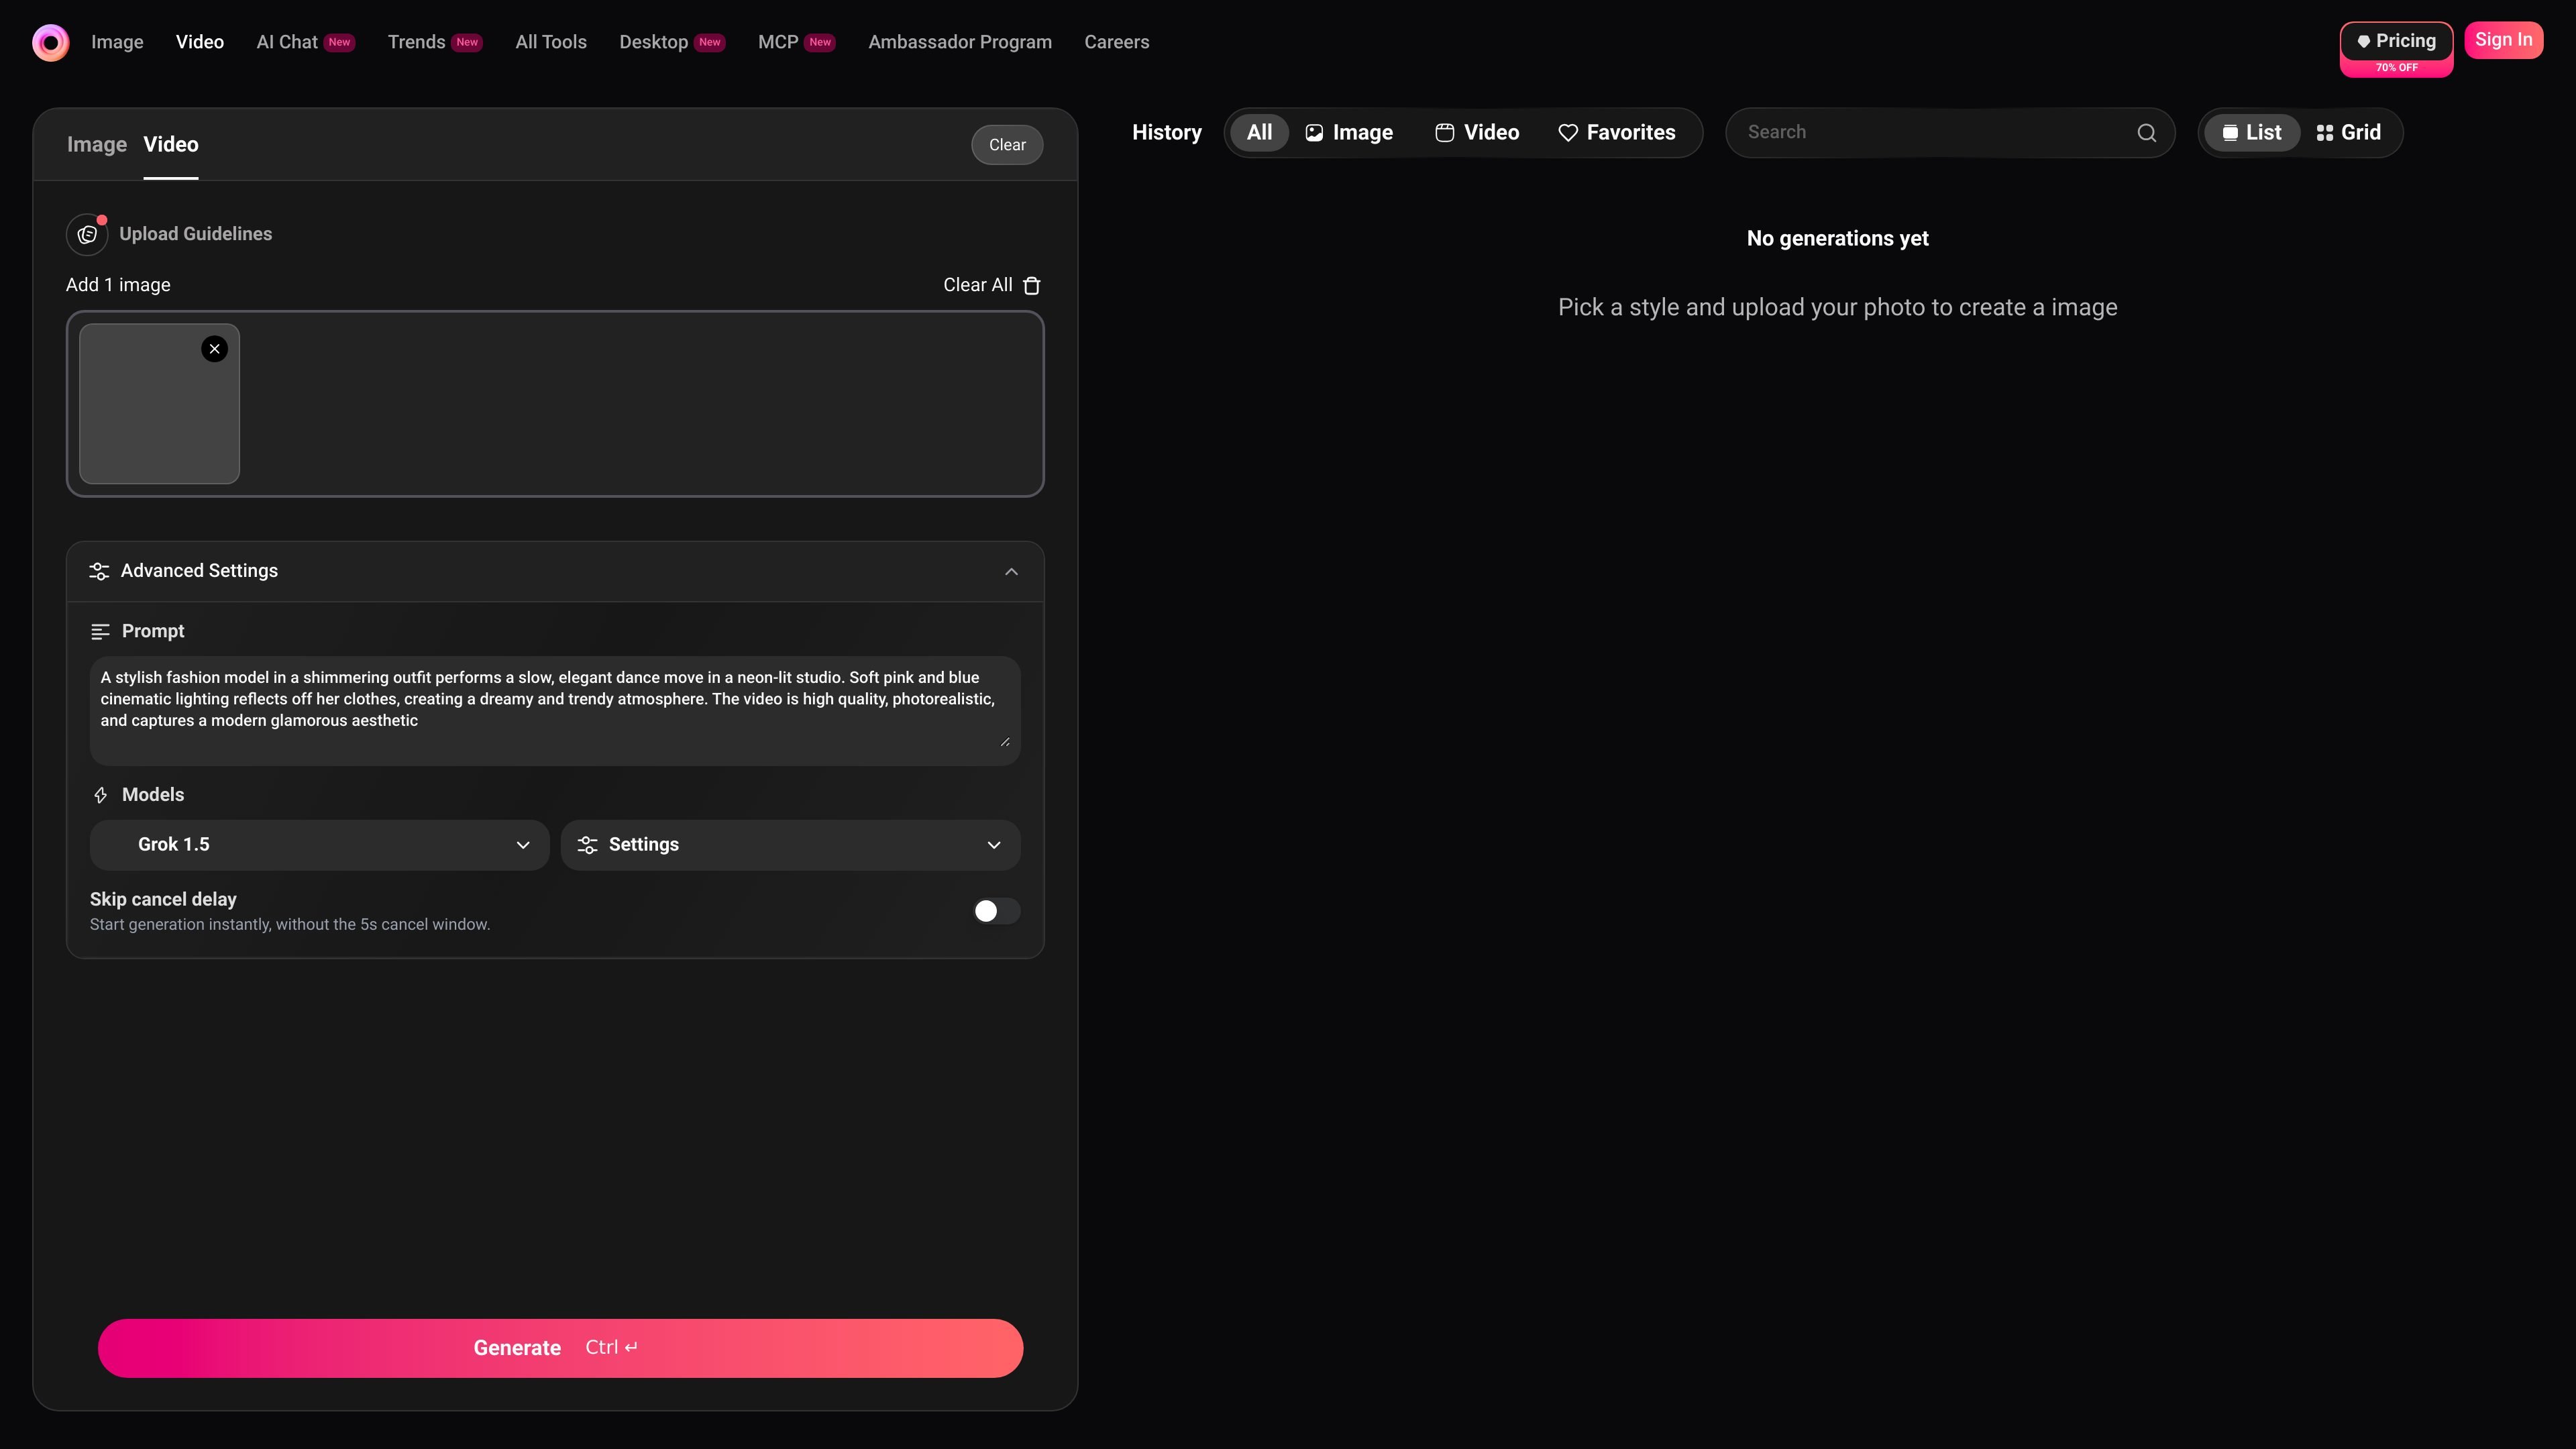Screen dimensions: 2576x1449
Task: Click the Prompt lines icon
Action: coord(100,632)
